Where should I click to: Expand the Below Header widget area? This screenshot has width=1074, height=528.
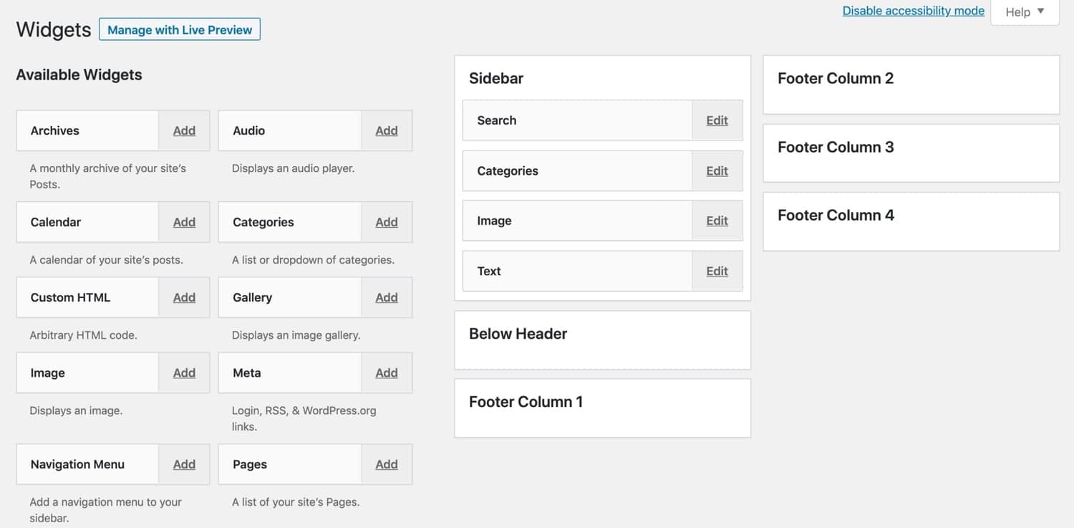[517, 333]
